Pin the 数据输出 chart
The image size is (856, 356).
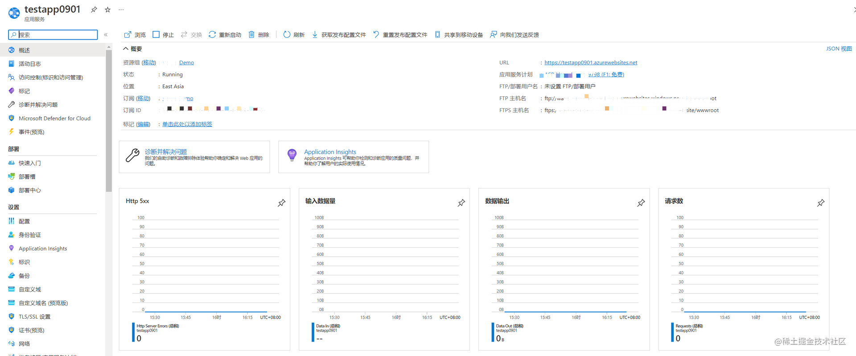(641, 203)
